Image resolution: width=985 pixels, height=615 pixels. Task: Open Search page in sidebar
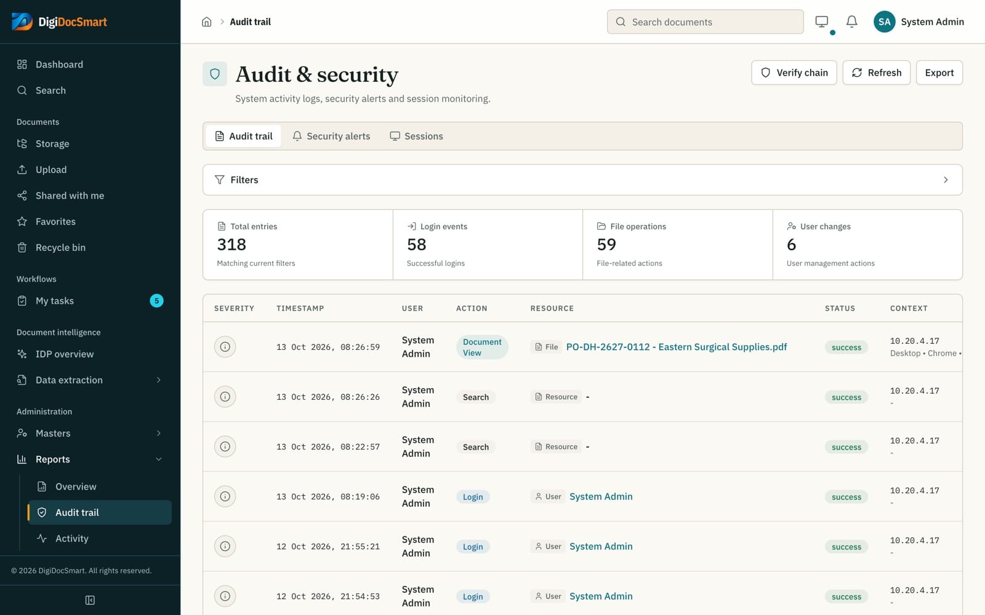pyautogui.click(x=90, y=90)
